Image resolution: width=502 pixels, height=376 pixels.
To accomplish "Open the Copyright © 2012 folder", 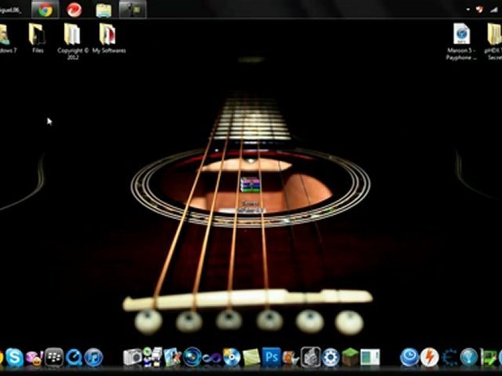I will 73,41.
